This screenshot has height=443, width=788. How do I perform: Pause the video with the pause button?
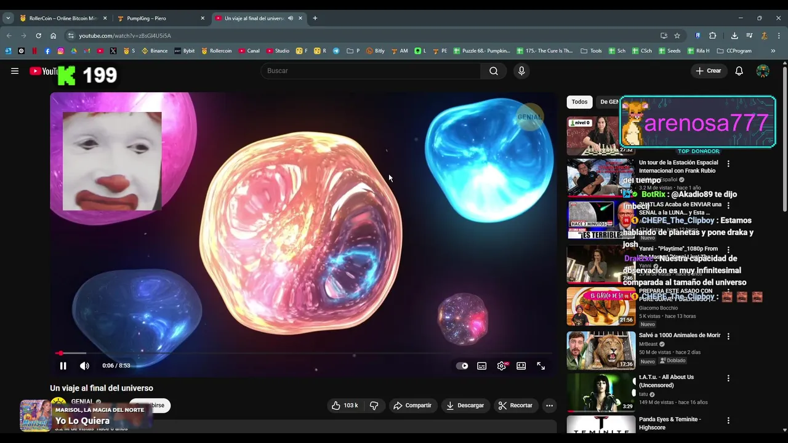63,365
